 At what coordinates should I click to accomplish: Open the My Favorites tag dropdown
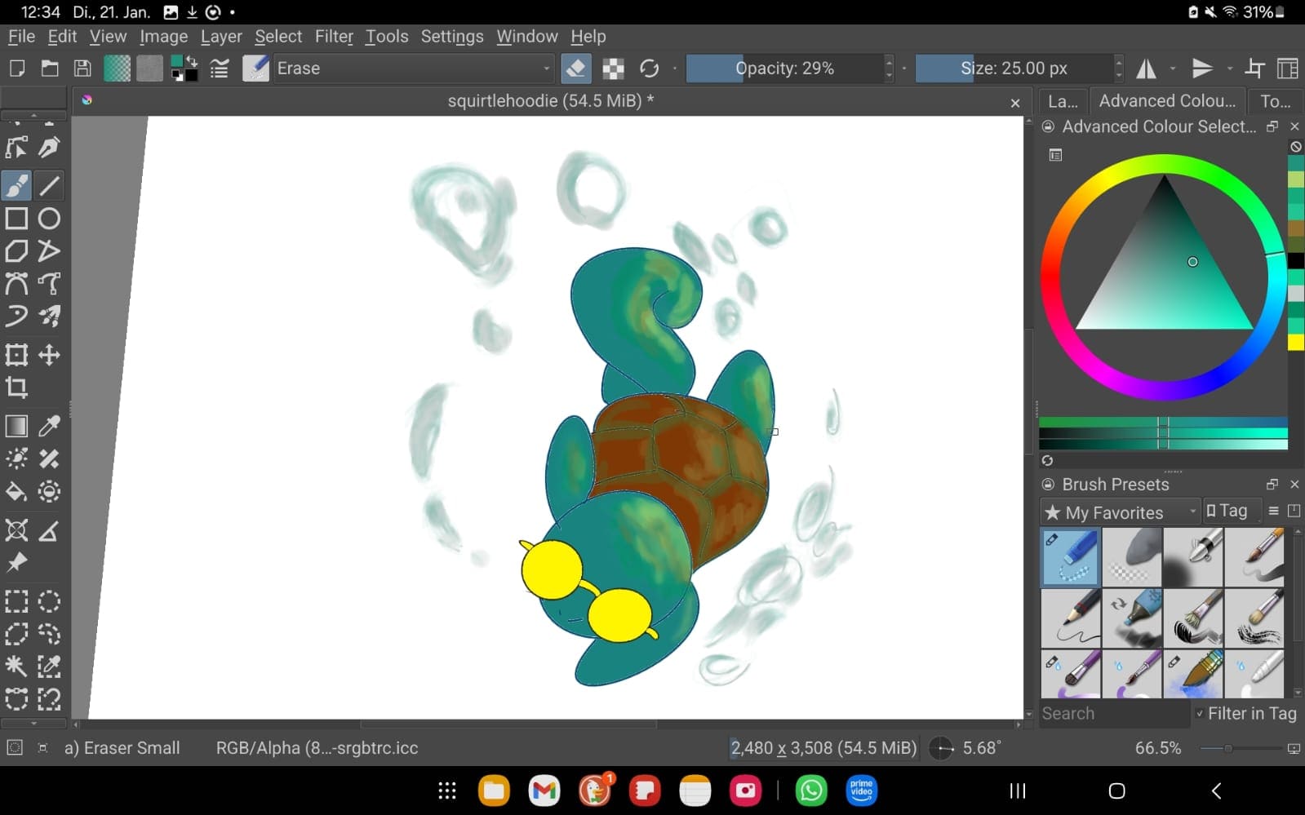(1120, 512)
